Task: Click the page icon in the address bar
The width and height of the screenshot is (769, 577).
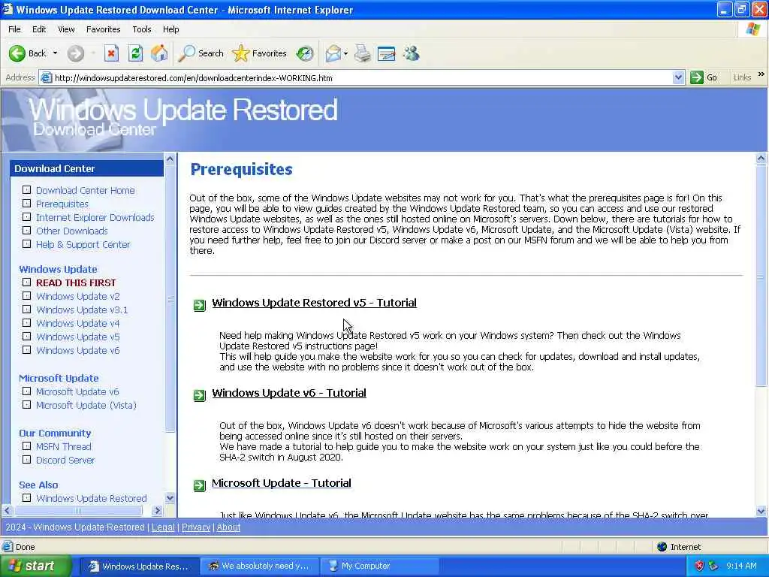Action: tap(47, 77)
